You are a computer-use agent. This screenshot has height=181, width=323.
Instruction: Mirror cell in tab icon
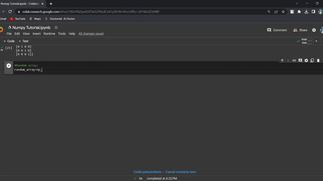point(312,60)
